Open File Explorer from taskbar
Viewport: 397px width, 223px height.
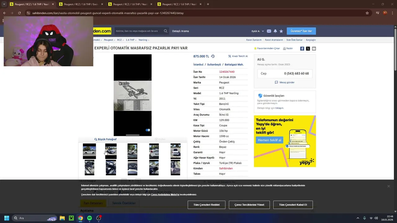pos(62,218)
